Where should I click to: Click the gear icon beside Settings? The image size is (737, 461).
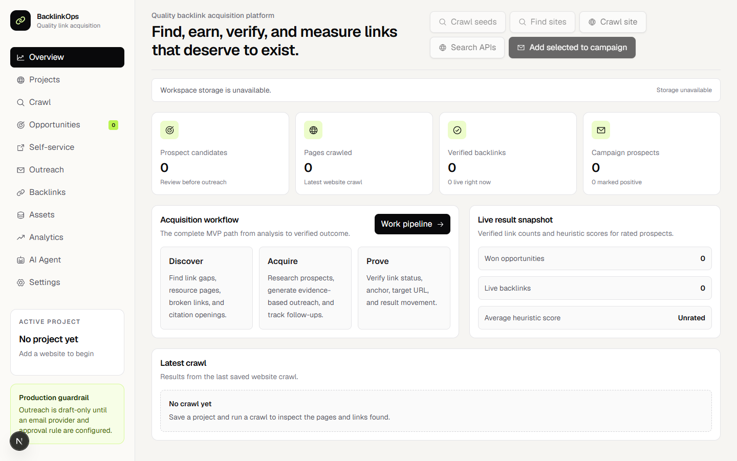pos(20,282)
